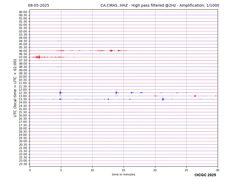Click the large blue spike on the 12:30 trace
The image size is (247, 185).
tap(60, 93)
